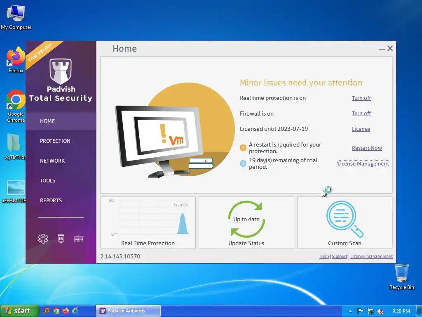
Task: Click Padvish Antivirus taskbar button
Action: 128,311
